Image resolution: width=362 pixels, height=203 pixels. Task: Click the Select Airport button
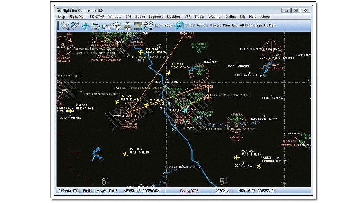coord(197,25)
